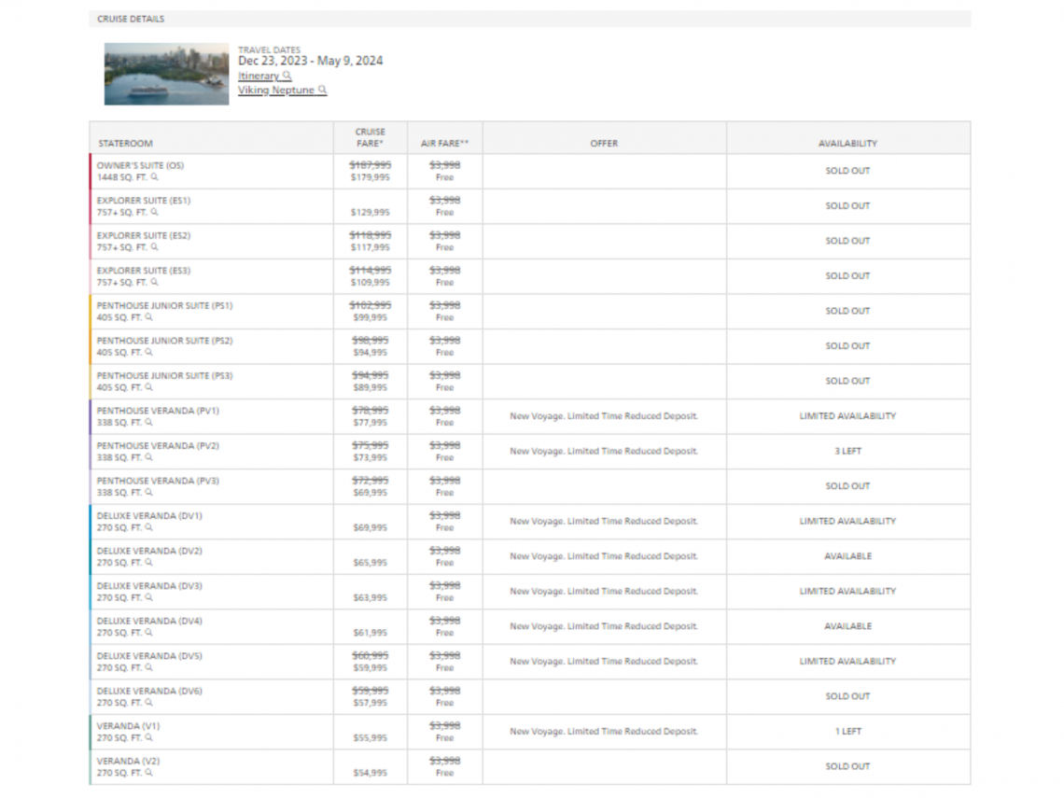The image size is (1064, 798).
Task: Open the Viking Neptune ship link
Action: (x=276, y=91)
